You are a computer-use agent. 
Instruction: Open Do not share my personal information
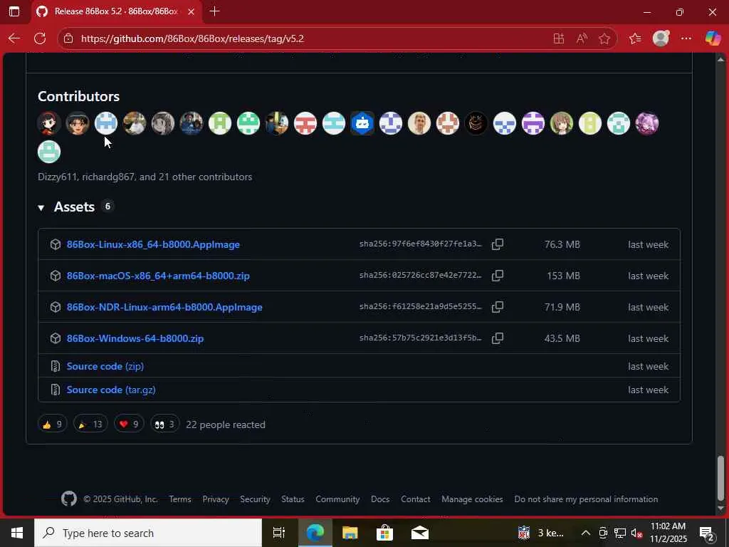(x=586, y=499)
